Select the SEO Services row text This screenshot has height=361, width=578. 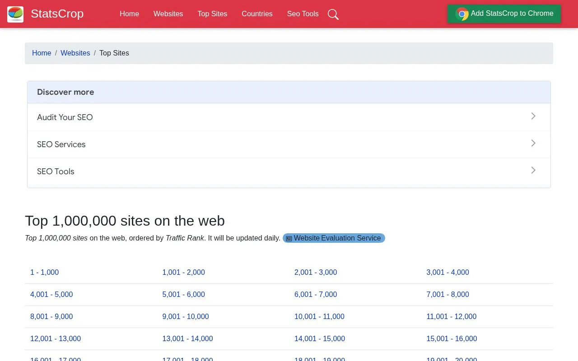click(61, 144)
